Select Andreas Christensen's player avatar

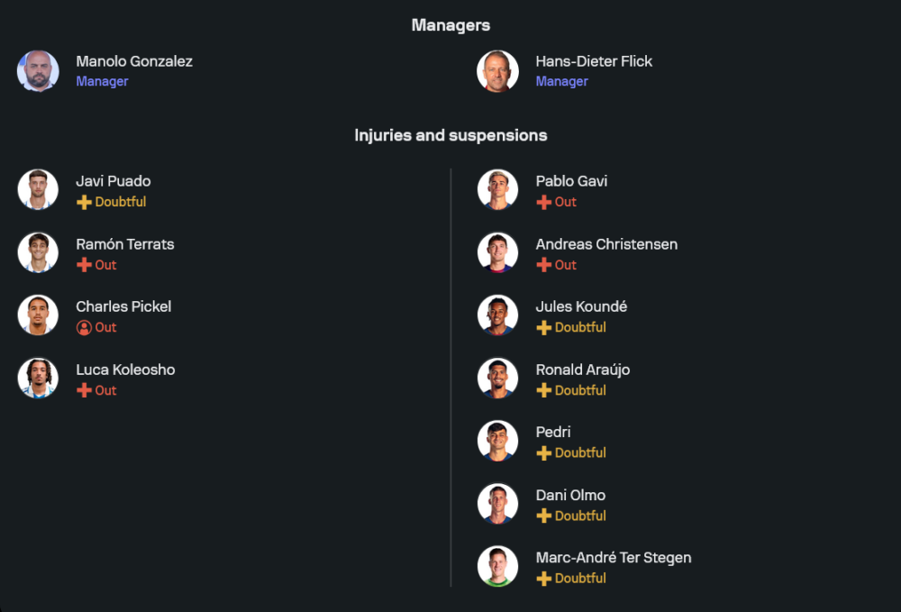pyautogui.click(x=497, y=252)
